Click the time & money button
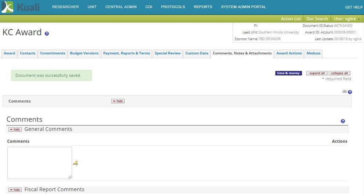This screenshot has height=196, width=364. (x=289, y=73)
